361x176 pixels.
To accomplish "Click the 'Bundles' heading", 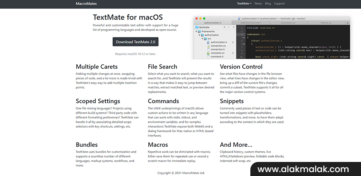I will tap(87, 145).
